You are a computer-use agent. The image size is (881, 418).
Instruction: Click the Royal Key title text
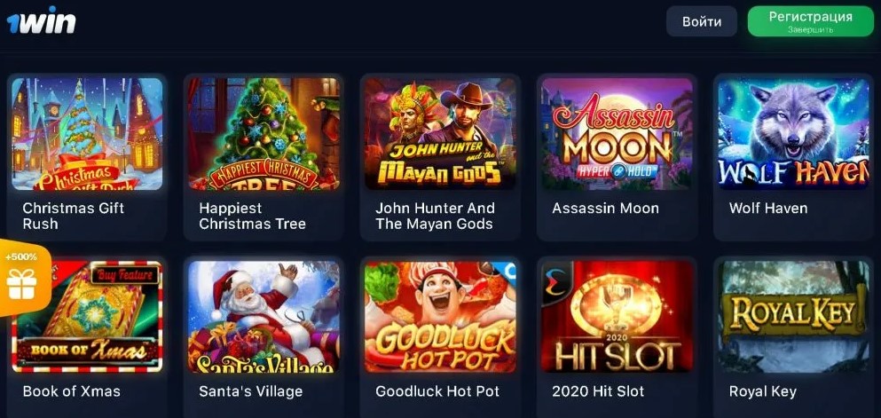pyautogui.click(x=762, y=391)
